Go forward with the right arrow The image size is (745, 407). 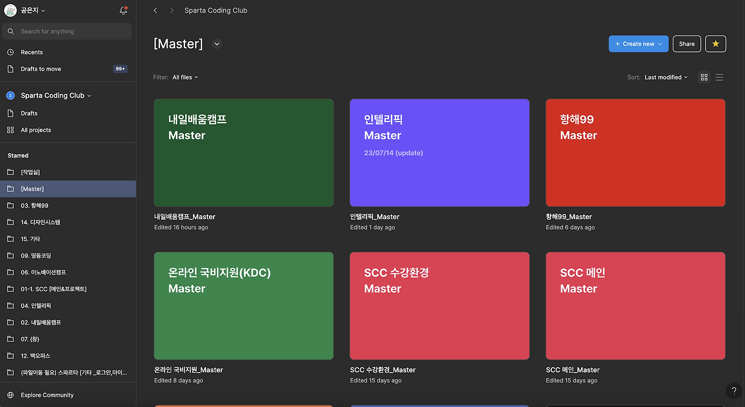[172, 10]
